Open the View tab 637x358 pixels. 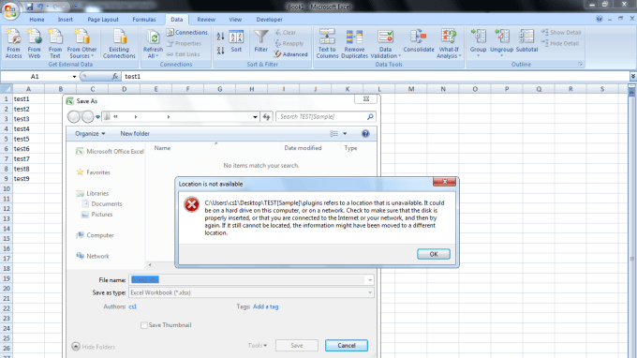[x=235, y=19]
